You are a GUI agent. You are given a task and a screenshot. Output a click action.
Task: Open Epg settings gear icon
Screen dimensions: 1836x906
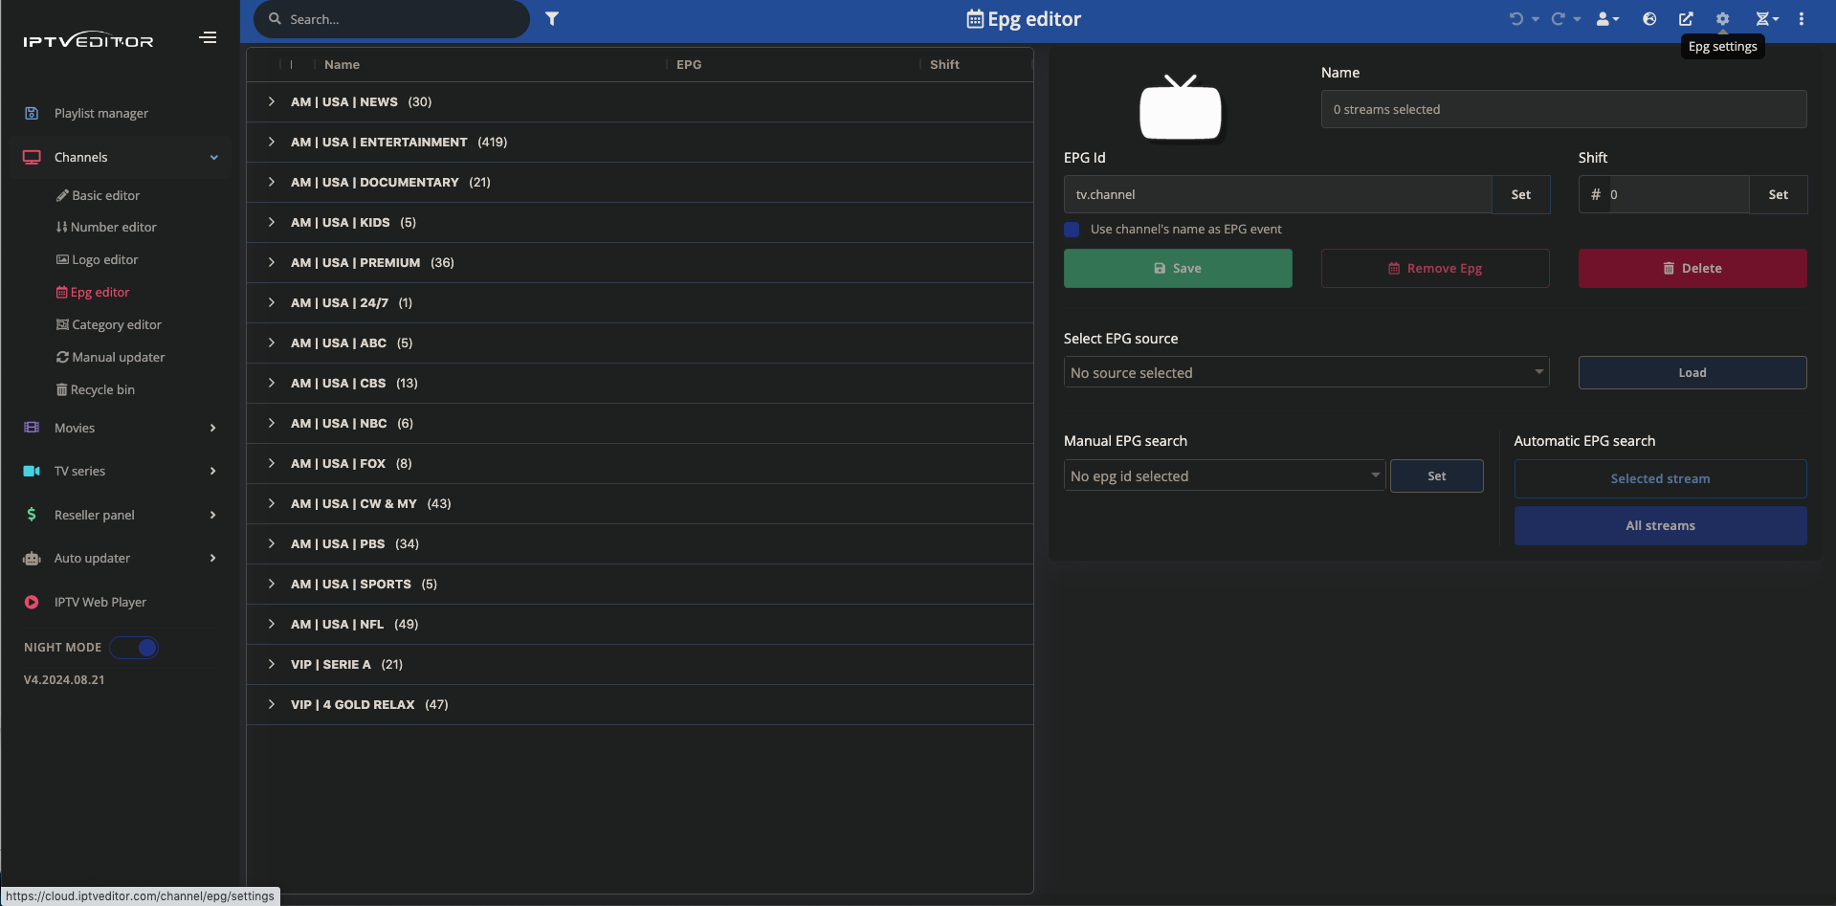tap(1722, 19)
